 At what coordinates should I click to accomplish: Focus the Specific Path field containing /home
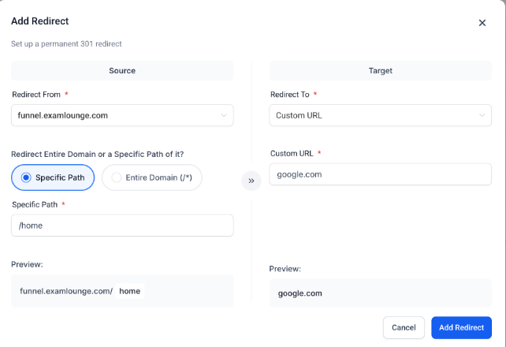[x=122, y=226]
